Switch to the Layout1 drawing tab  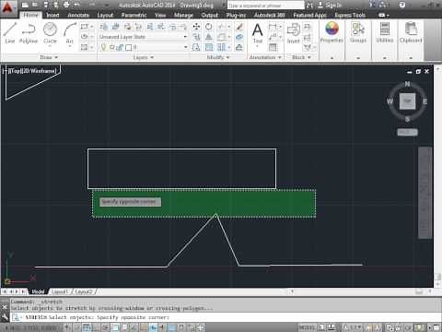pyautogui.click(x=59, y=291)
